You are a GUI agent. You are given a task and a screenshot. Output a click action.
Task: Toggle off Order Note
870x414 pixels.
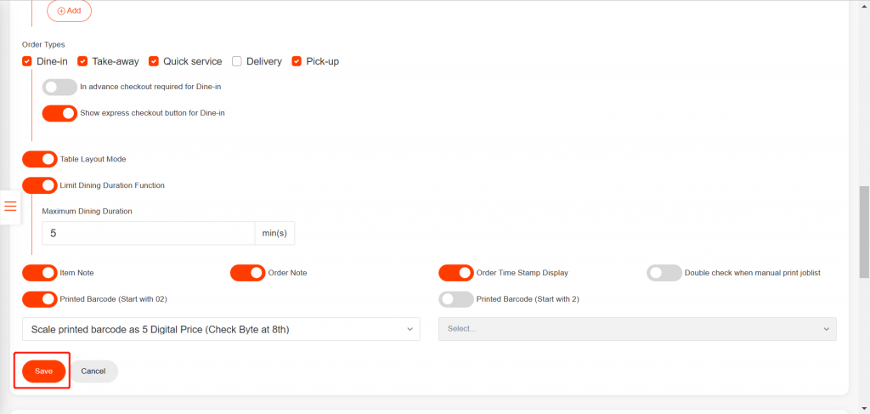pos(247,273)
